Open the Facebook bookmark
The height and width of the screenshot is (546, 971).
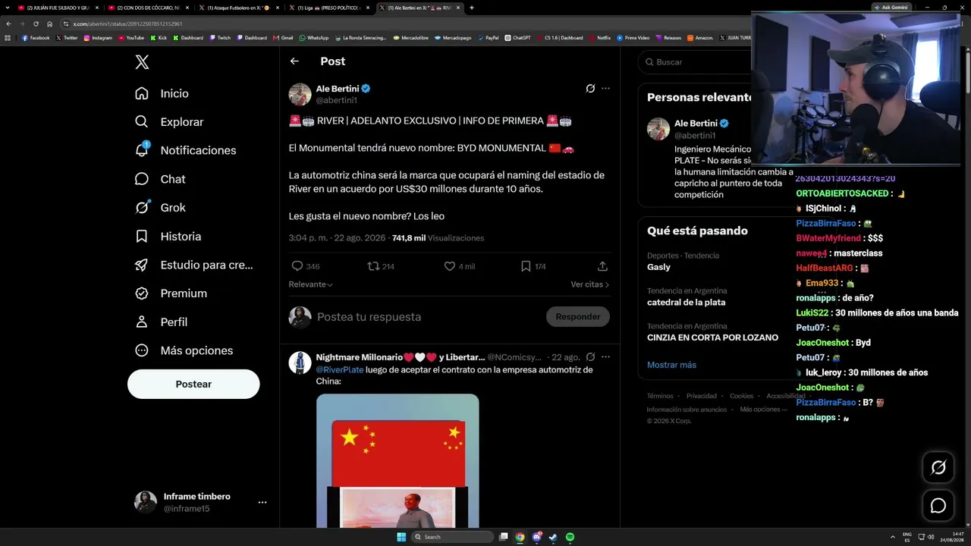36,38
